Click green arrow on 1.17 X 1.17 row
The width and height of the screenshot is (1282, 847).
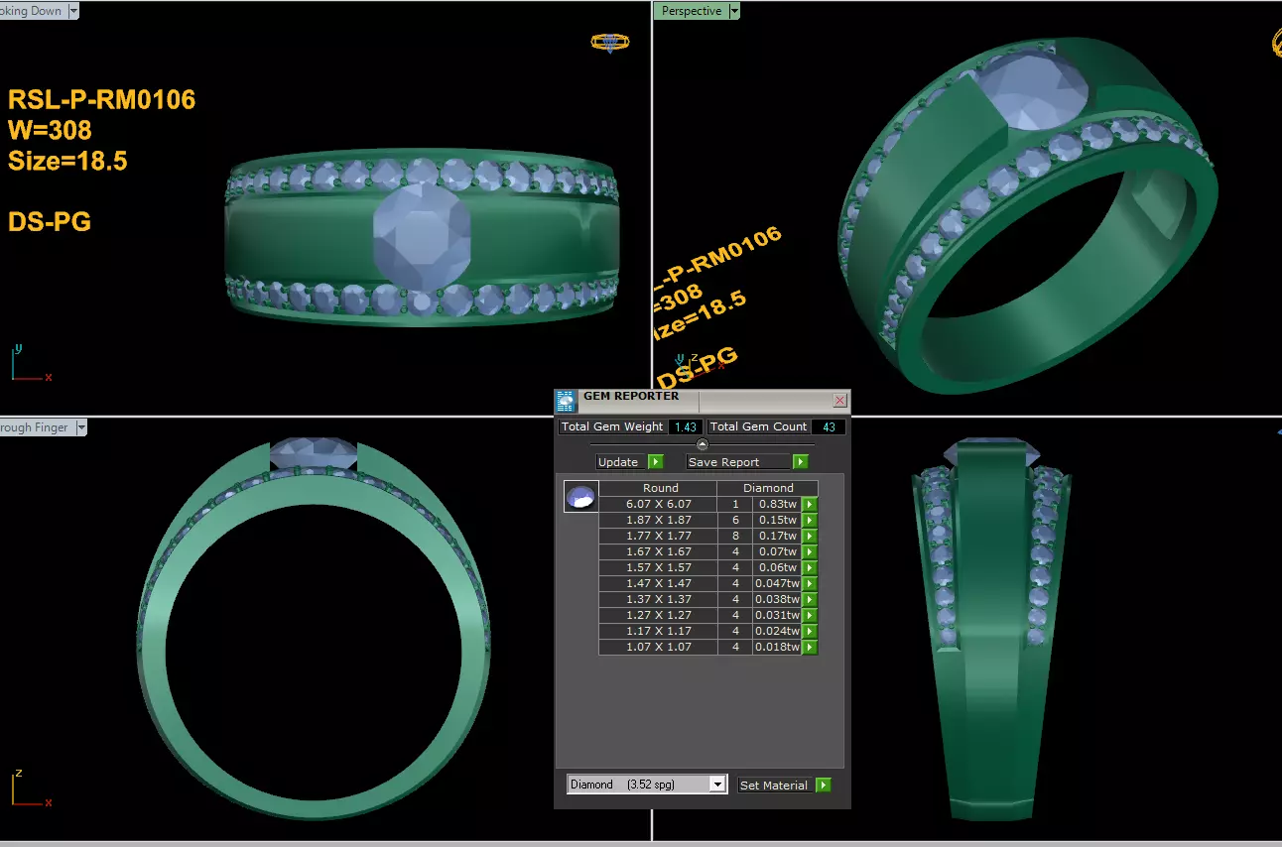click(810, 631)
